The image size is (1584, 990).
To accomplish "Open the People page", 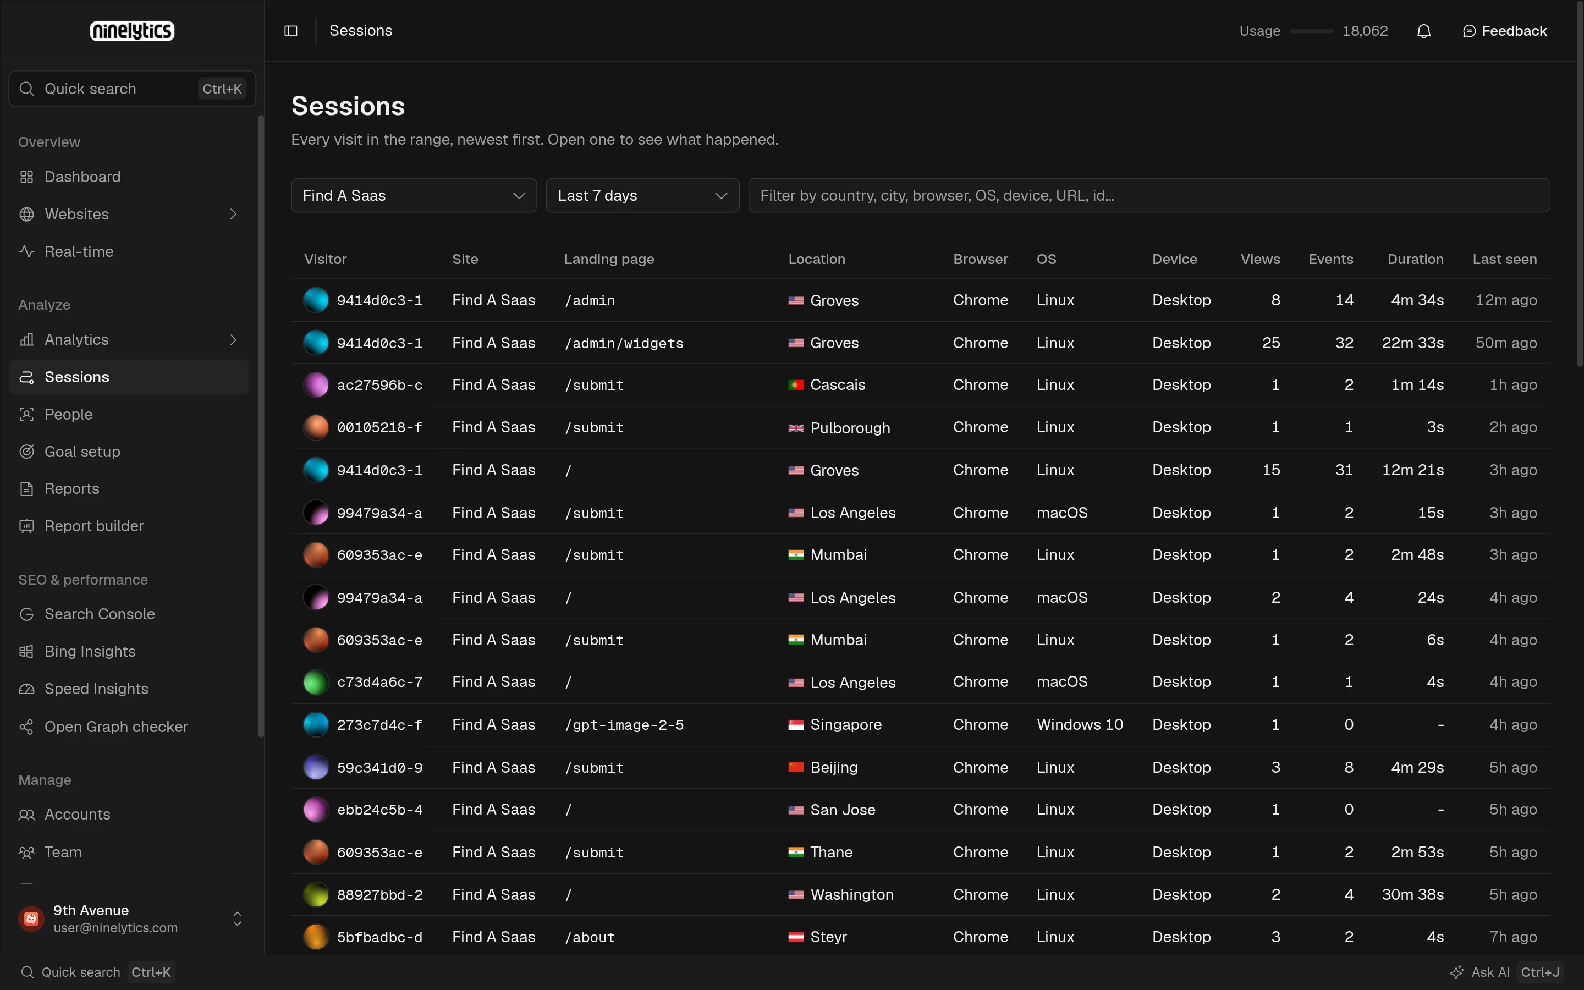I will point(129,415).
